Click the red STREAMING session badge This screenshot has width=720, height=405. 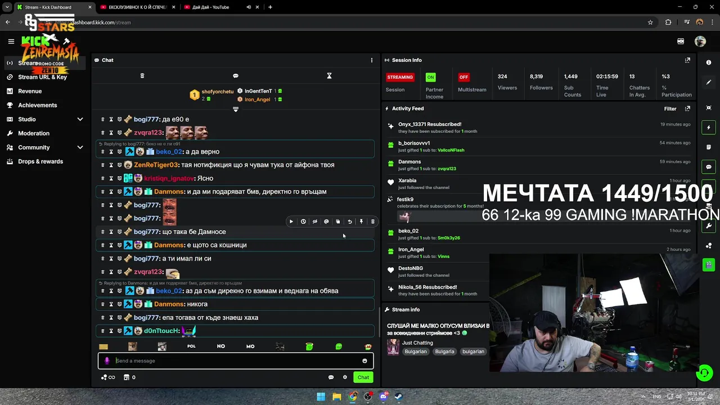click(400, 77)
